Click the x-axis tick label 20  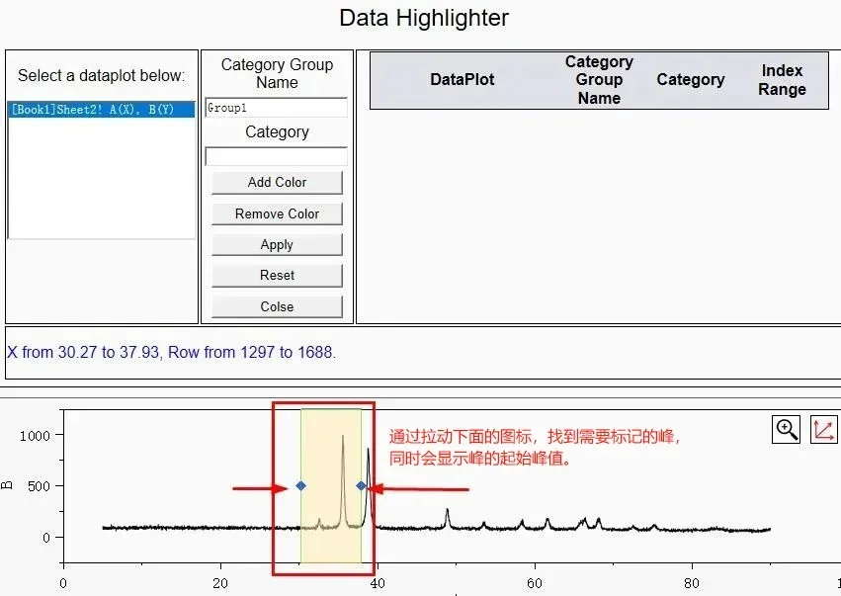[220, 583]
